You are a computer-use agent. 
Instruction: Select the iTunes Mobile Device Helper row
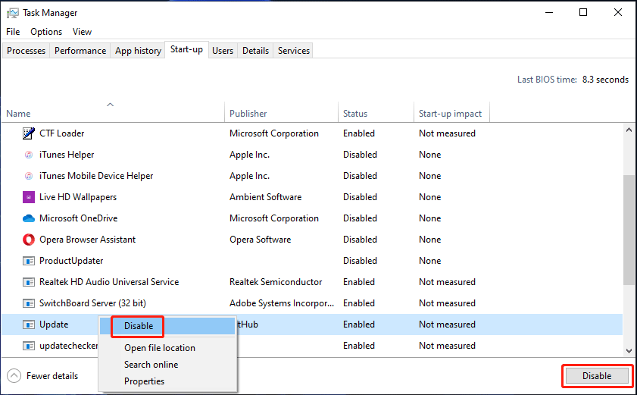(96, 176)
